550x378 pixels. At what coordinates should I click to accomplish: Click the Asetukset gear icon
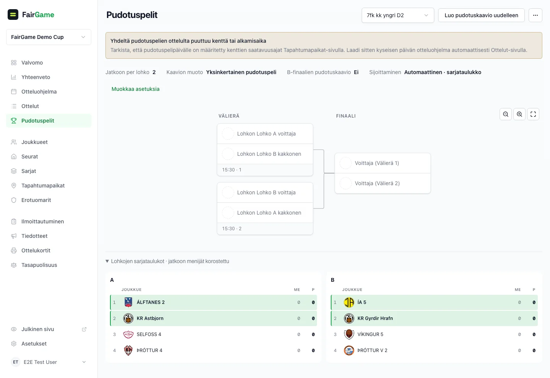(14, 344)
